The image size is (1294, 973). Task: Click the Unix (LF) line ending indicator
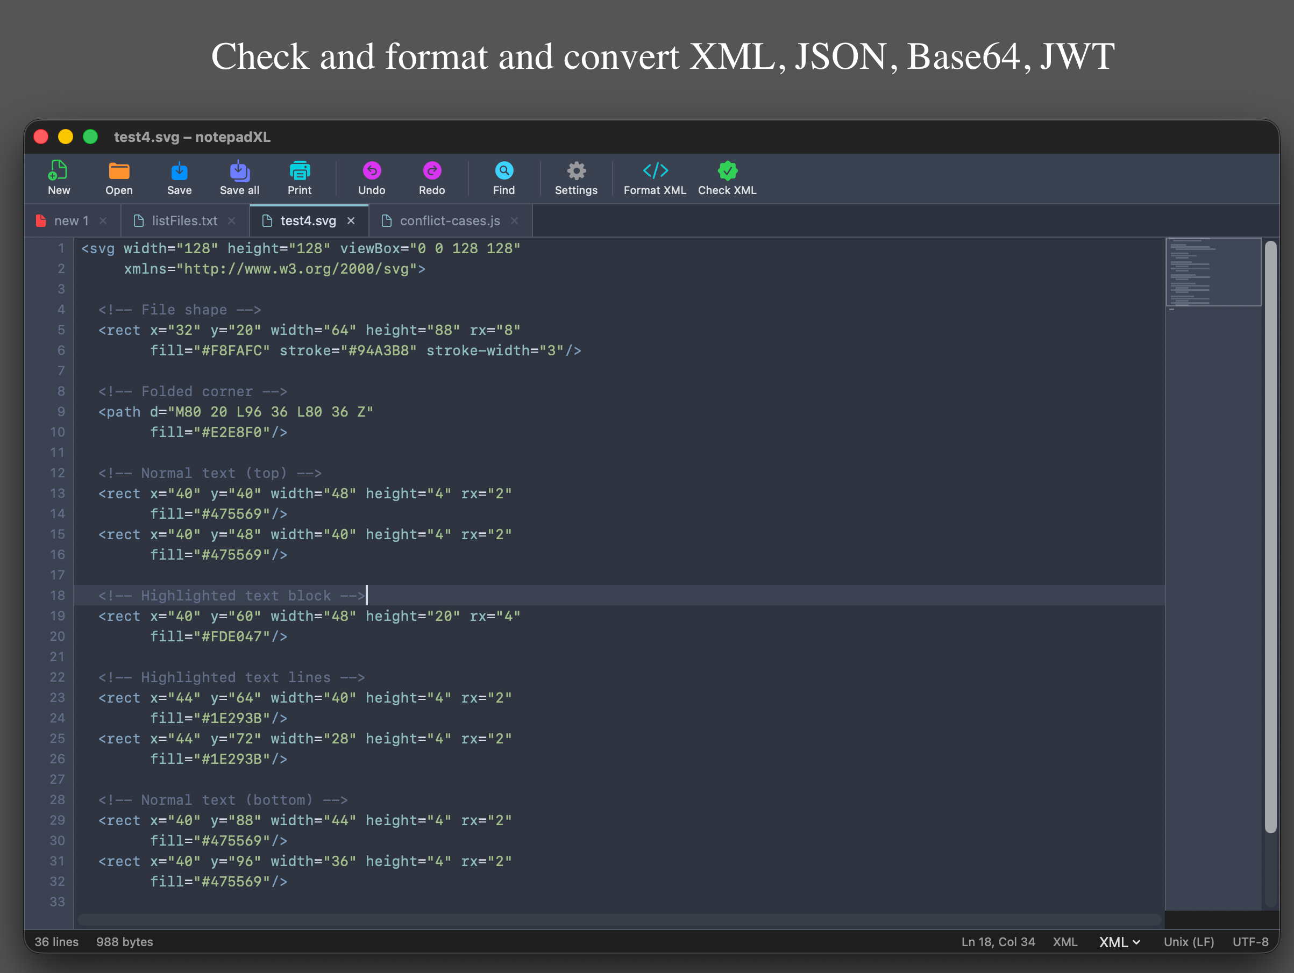coord(1189,942)
